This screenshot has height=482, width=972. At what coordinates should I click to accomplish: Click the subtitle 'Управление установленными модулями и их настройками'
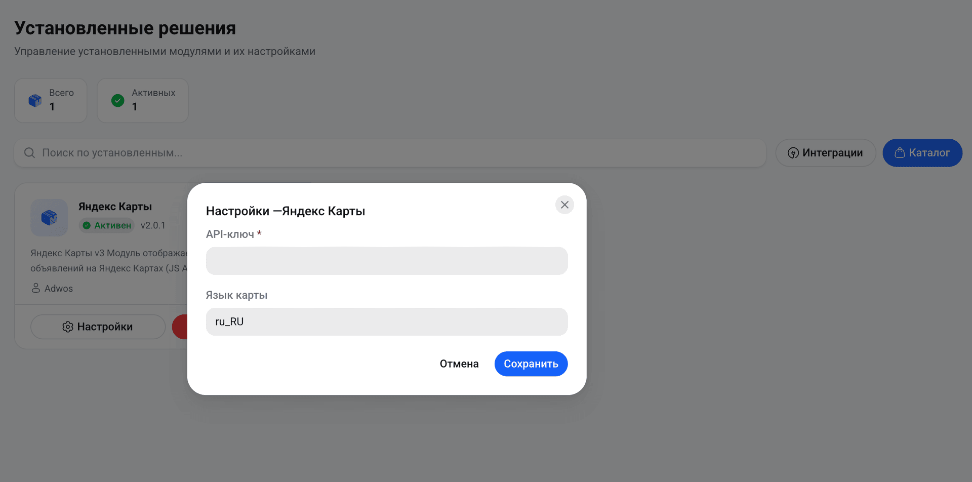(x=165, y=52)
